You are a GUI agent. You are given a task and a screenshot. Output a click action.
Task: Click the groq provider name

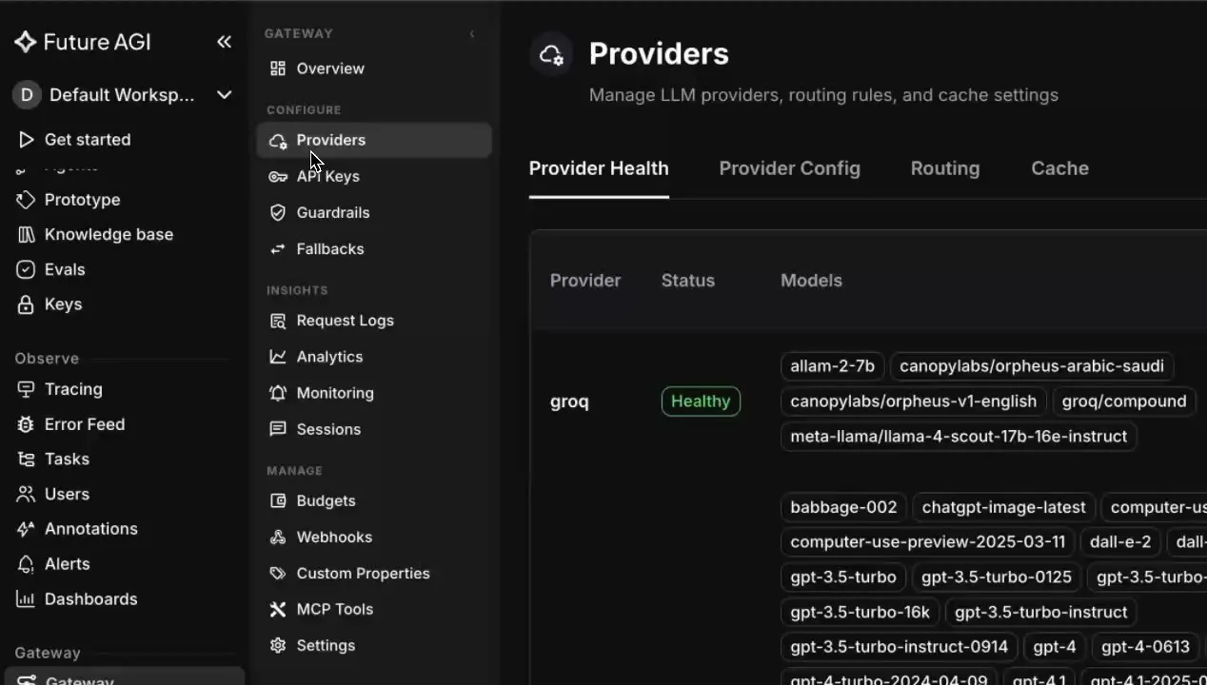tap(569, 401)
